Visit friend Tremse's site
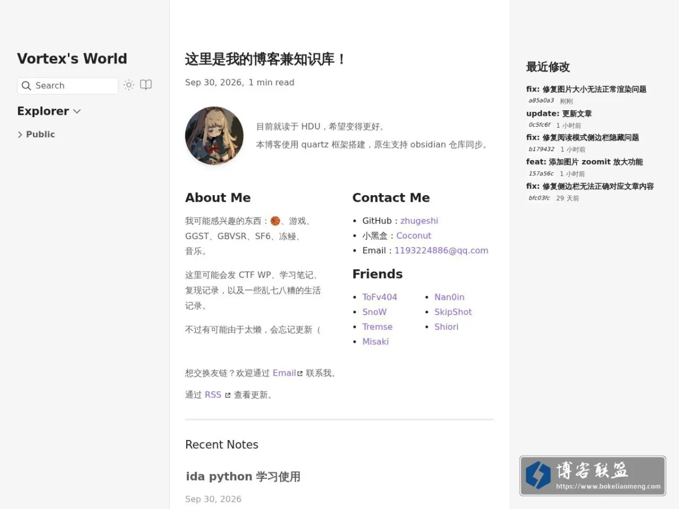The height and width of the screenshot is (509, 679). 377,326
